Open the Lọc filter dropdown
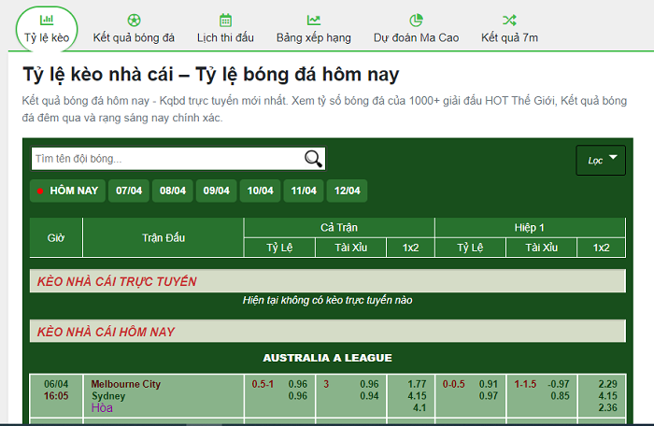 (601, 160)
